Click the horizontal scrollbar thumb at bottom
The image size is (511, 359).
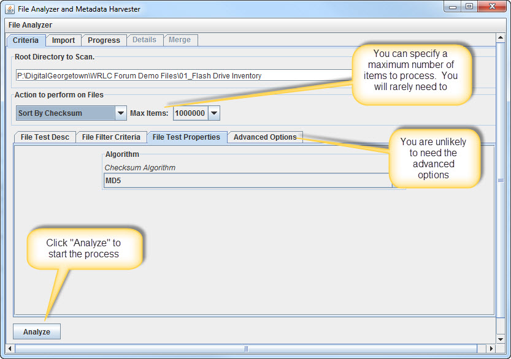point(247,349)
